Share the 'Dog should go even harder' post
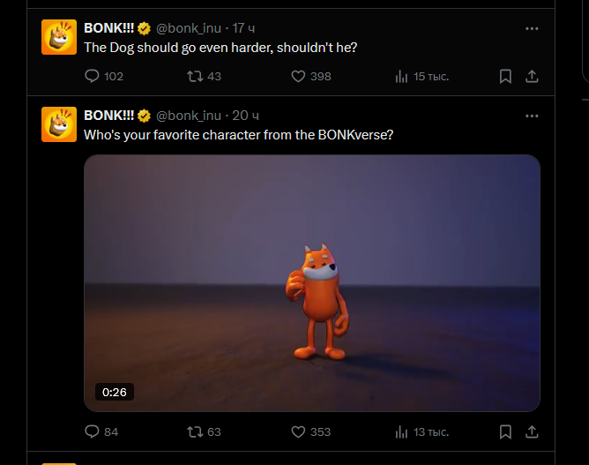The height and width of the screenshot is (465, 589). click(532, 77)
